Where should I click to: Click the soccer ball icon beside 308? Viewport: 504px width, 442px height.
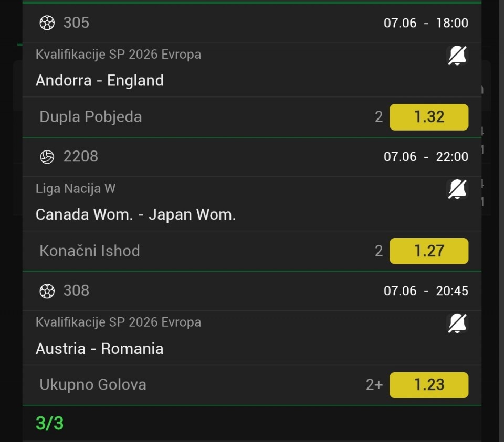tap(47, 291)
